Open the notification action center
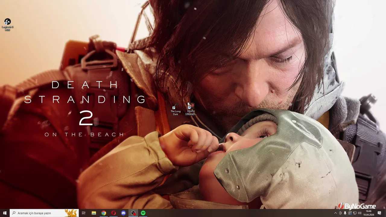386x217 pixels. 379,213
